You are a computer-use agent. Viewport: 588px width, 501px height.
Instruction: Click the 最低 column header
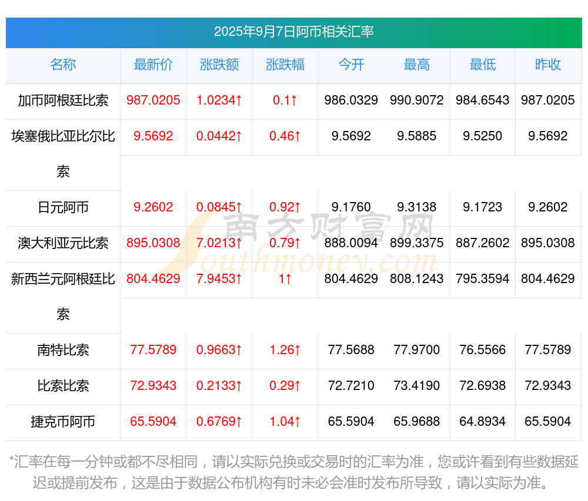coord(482,65)
